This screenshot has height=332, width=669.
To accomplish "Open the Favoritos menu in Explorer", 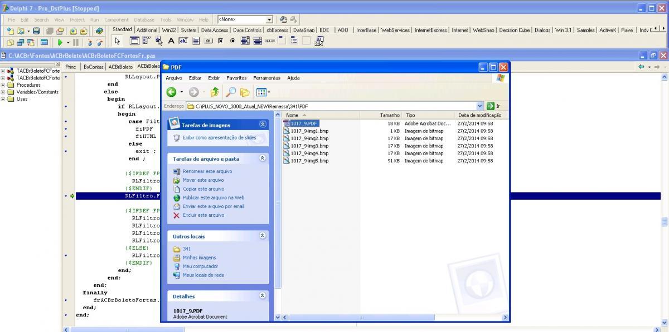I will 236,78.
